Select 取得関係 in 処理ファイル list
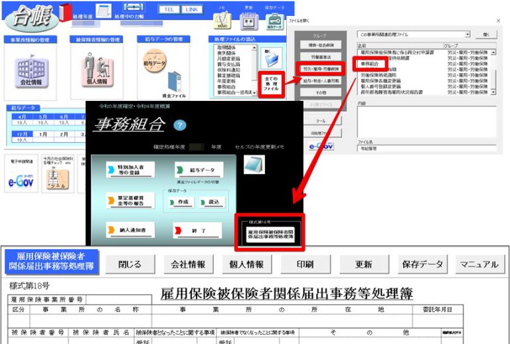This screenshot has height=344, width=510. (226, 47)
